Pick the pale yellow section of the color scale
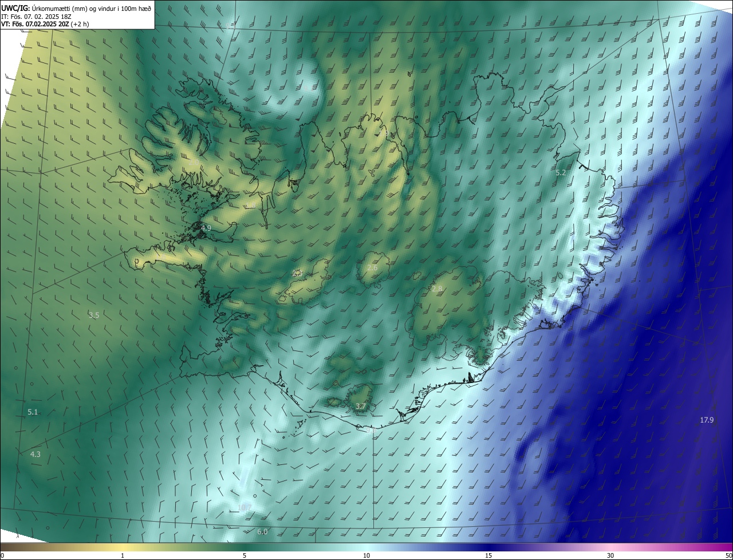 click(123, 547)
